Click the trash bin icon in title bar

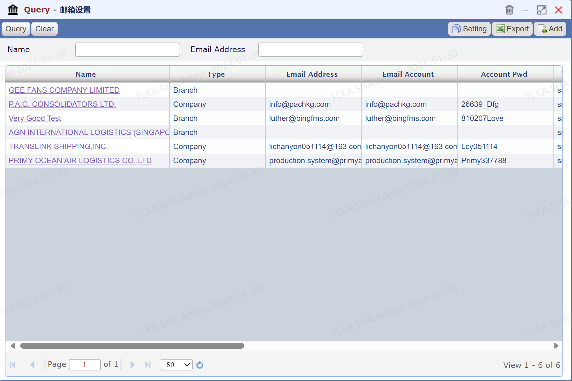509,10
